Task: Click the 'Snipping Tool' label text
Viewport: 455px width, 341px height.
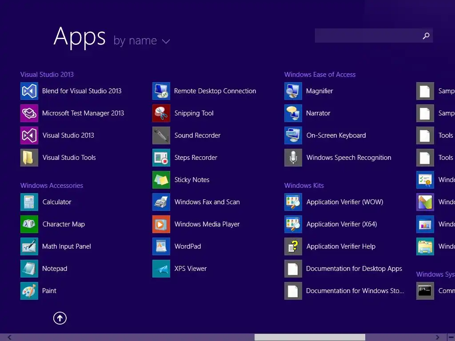Action: coord(194,113)
